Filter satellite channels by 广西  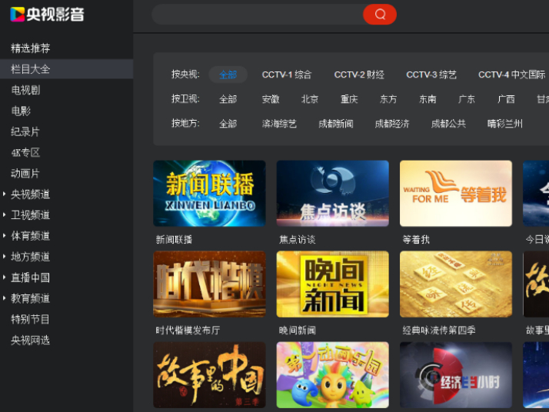click(x=506, y=99)
